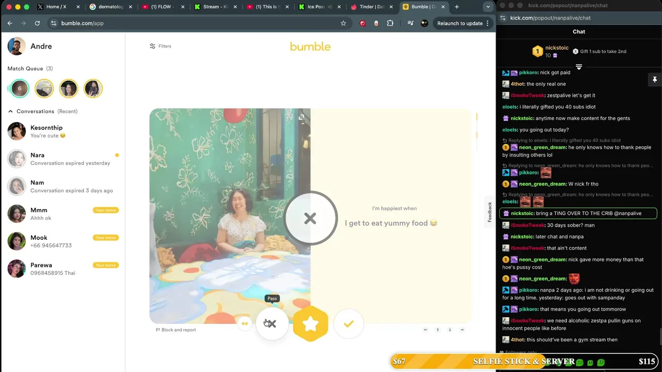Click Relaunch to update button
Viewport: 662px width, 372px height.
[x=463, y=23]
